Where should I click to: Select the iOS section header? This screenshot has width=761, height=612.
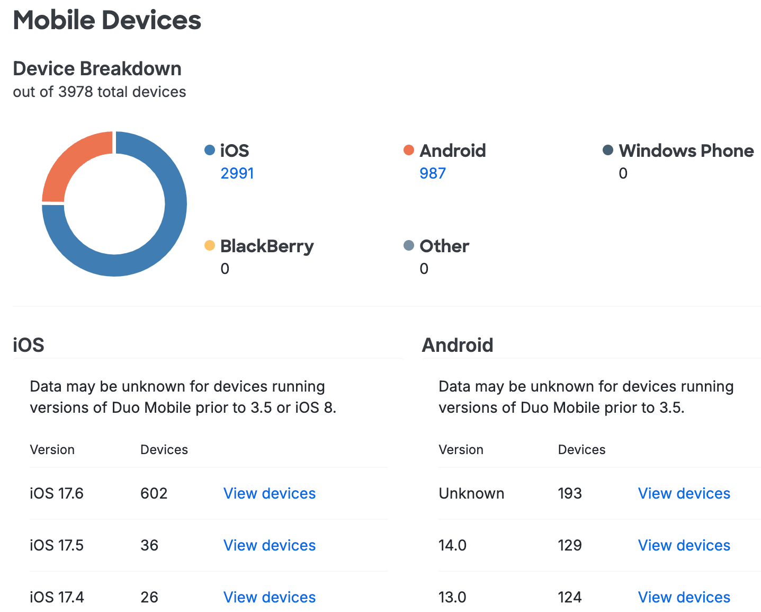[28, 344]
